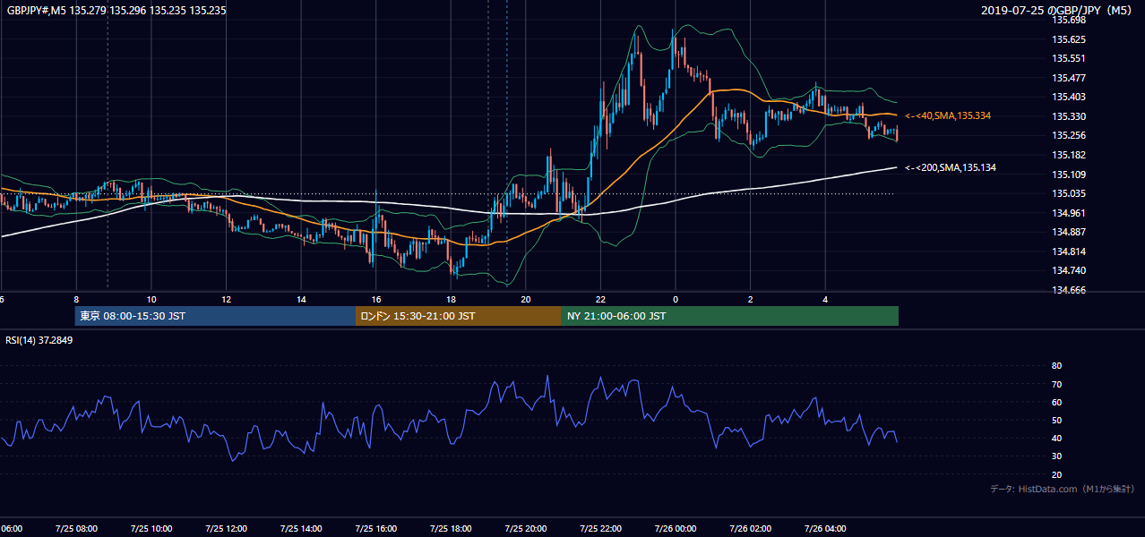This screenshot has width=1145, height=537.
Task: Click RSI scale value 40
Action: coord(1056,439)
